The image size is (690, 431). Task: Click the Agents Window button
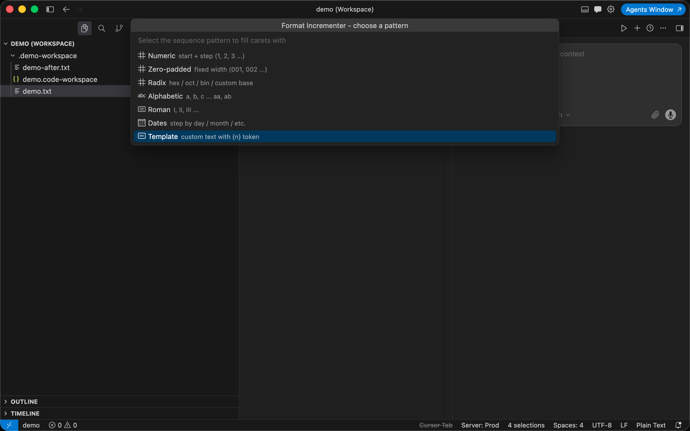653,9
